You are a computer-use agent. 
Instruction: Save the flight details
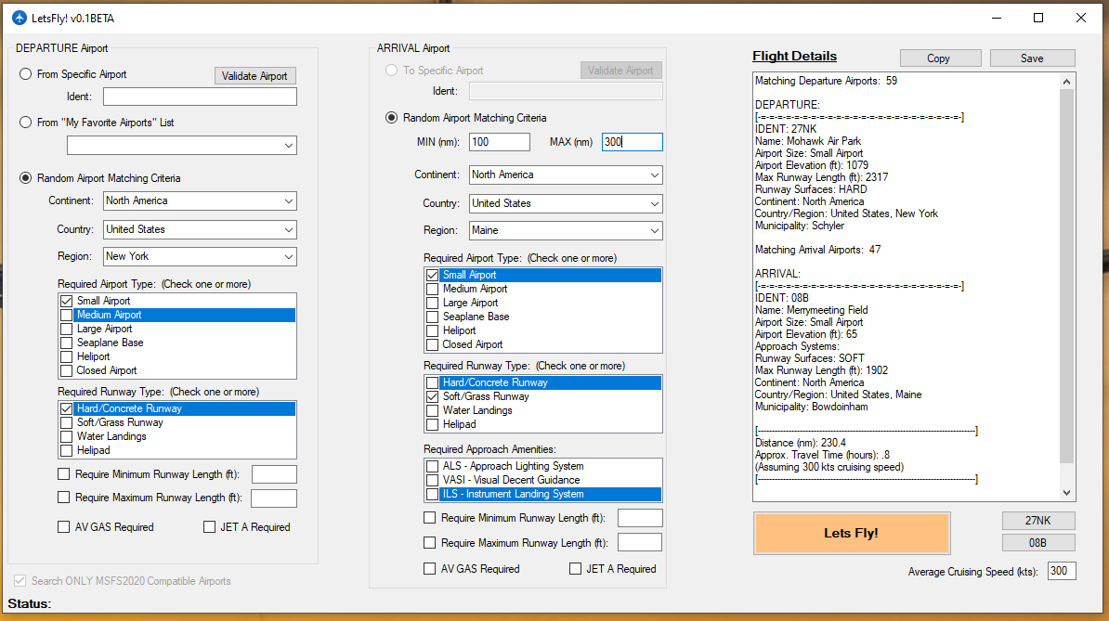pyautogui.click(x=1032, y=58)
